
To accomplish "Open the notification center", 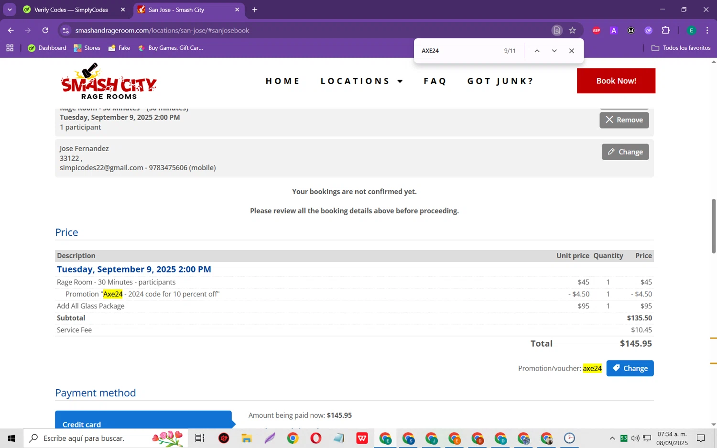I will click(701, 438).
